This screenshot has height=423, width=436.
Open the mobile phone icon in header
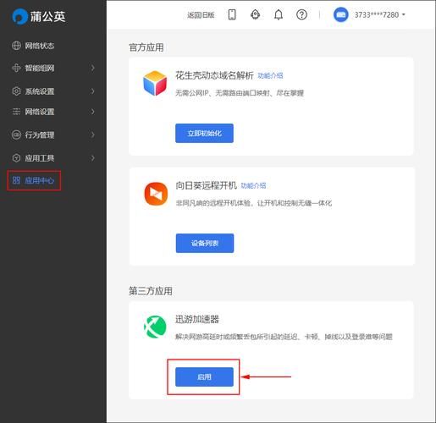click(x=232, y=14)
